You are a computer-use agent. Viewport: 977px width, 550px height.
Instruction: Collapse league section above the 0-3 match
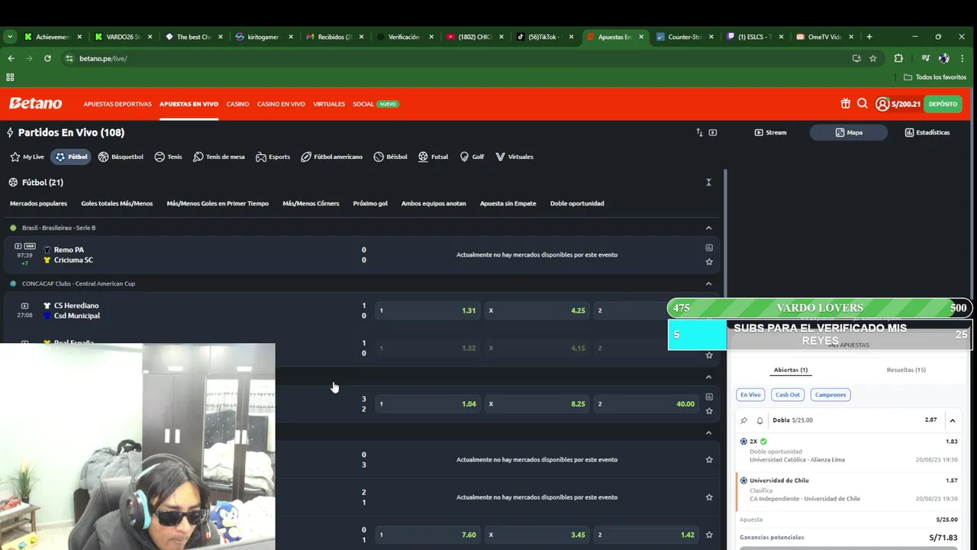708,432
